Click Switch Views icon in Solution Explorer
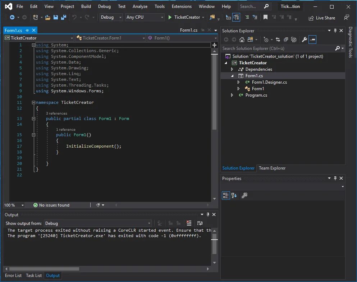This screenshot has height=282, width=357. point(250,40)
